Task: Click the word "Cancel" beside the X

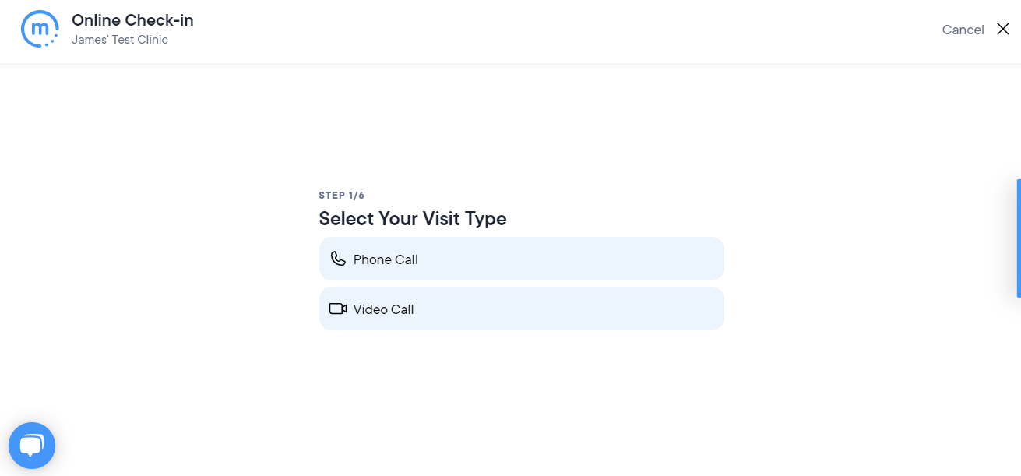Action: coord(963,30)
